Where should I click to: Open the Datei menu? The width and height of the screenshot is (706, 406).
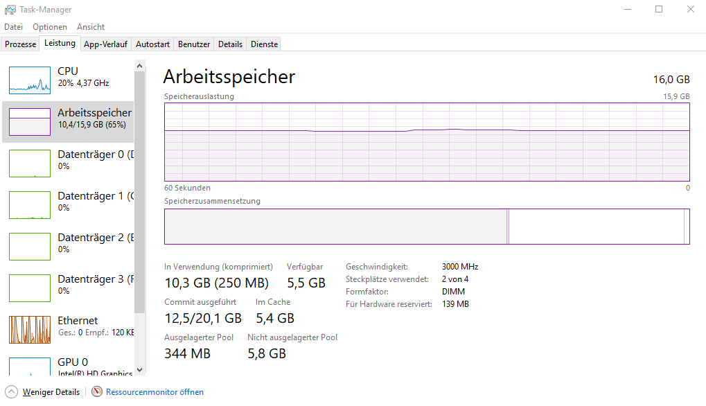(14, 27)
